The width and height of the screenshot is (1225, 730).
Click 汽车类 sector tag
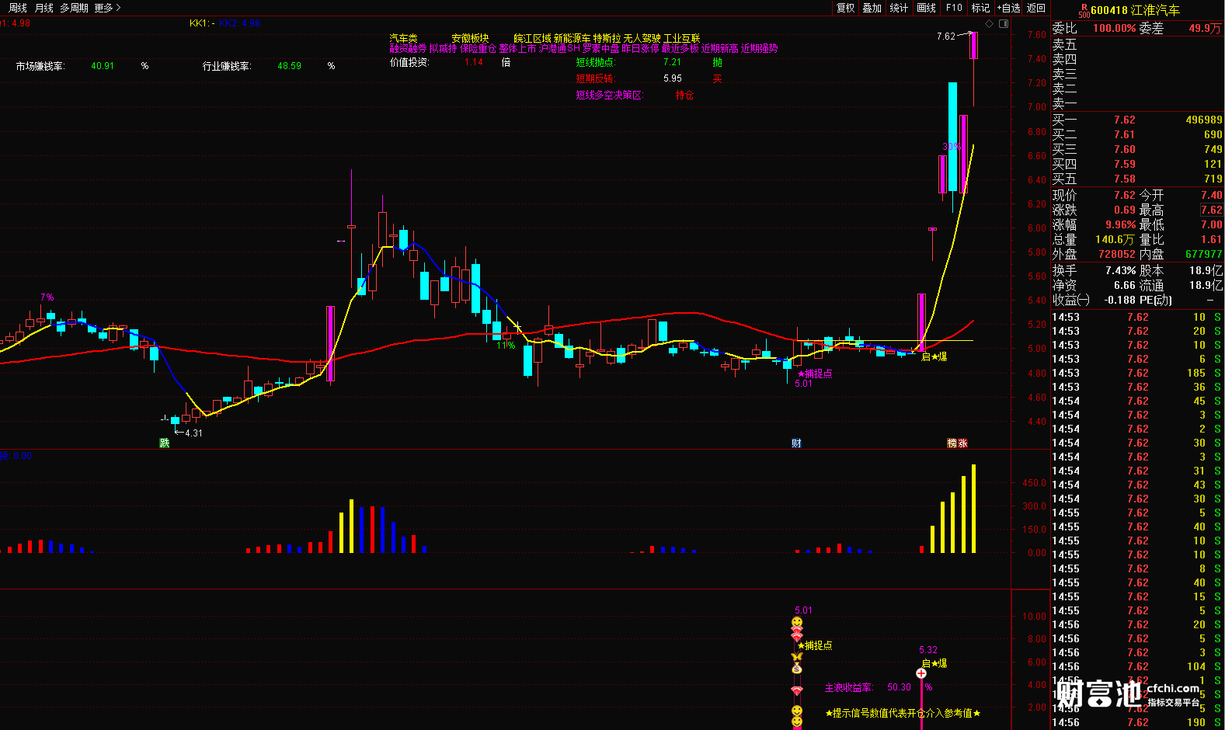pyautogui.click(x=403, y=38)
